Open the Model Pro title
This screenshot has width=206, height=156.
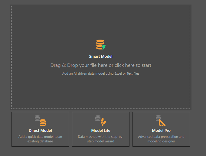tap(161, 130)
